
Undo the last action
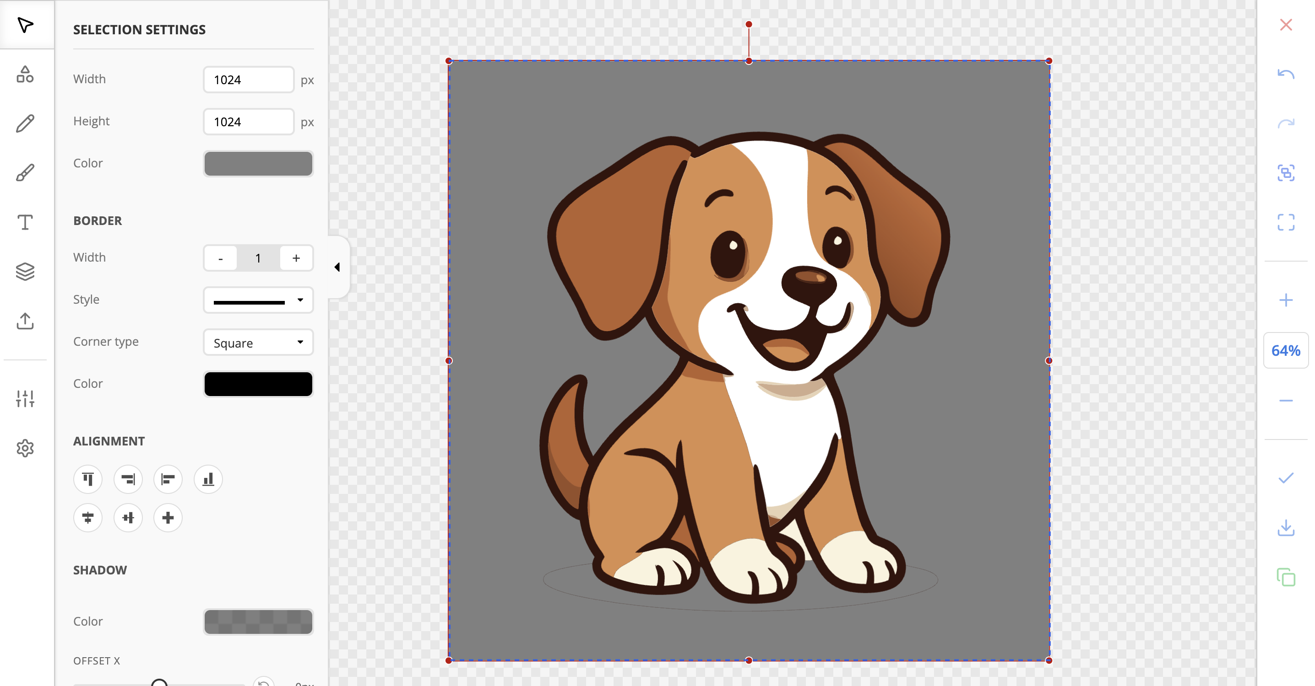pos(1286,75)
